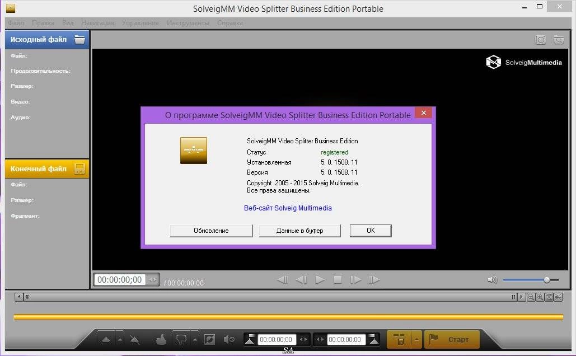
Task: Click OK in the about dialog
Action: [371, 231]
